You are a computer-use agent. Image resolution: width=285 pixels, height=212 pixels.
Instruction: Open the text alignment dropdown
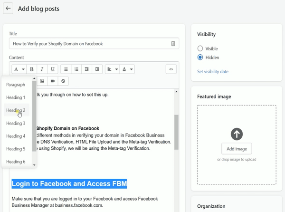tap(113, 69)
